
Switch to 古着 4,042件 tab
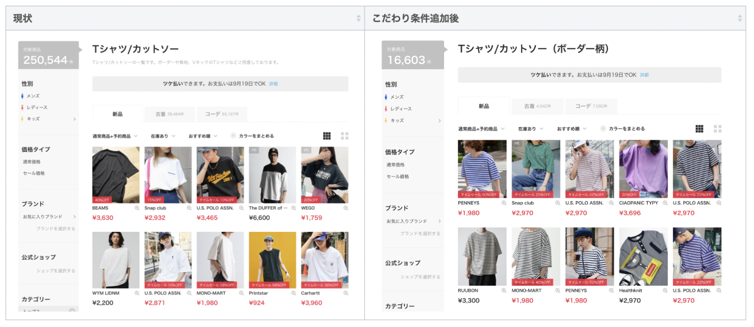point(537,106)
